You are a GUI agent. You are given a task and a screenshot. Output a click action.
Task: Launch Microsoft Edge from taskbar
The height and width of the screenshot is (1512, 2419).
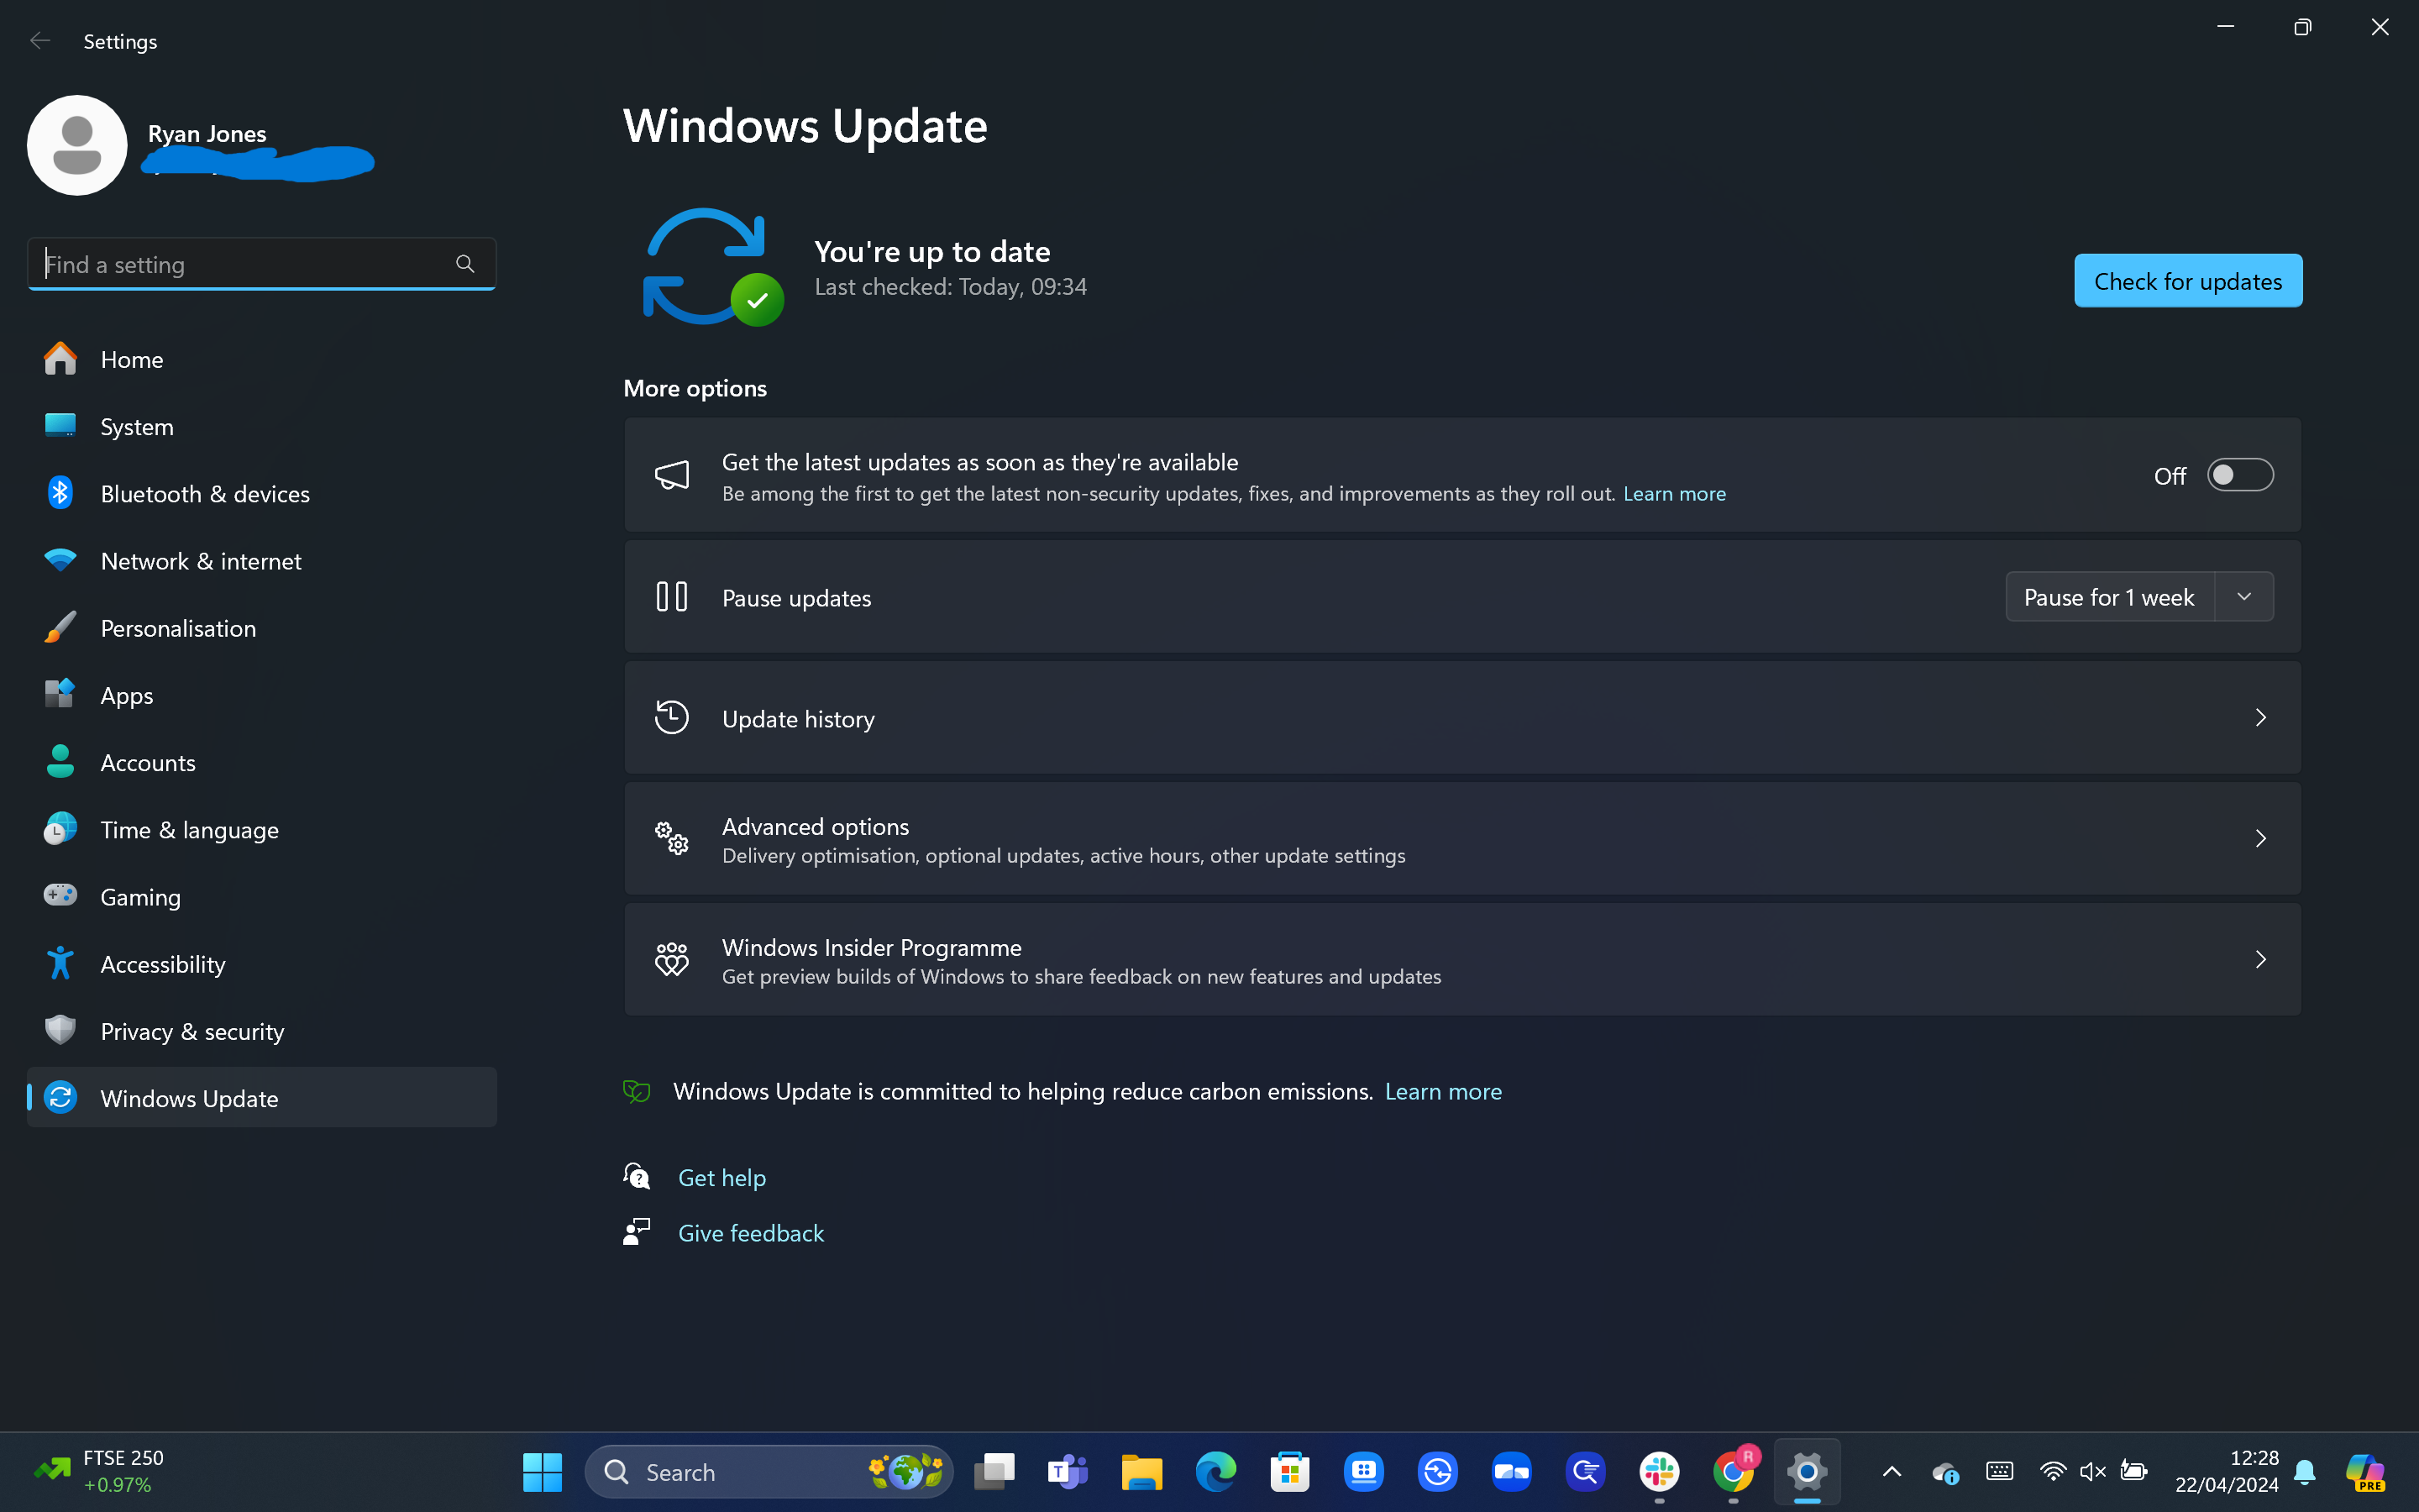(1215, 1472)
